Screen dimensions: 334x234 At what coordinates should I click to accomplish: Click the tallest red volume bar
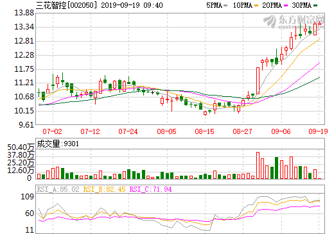(258, 165)
